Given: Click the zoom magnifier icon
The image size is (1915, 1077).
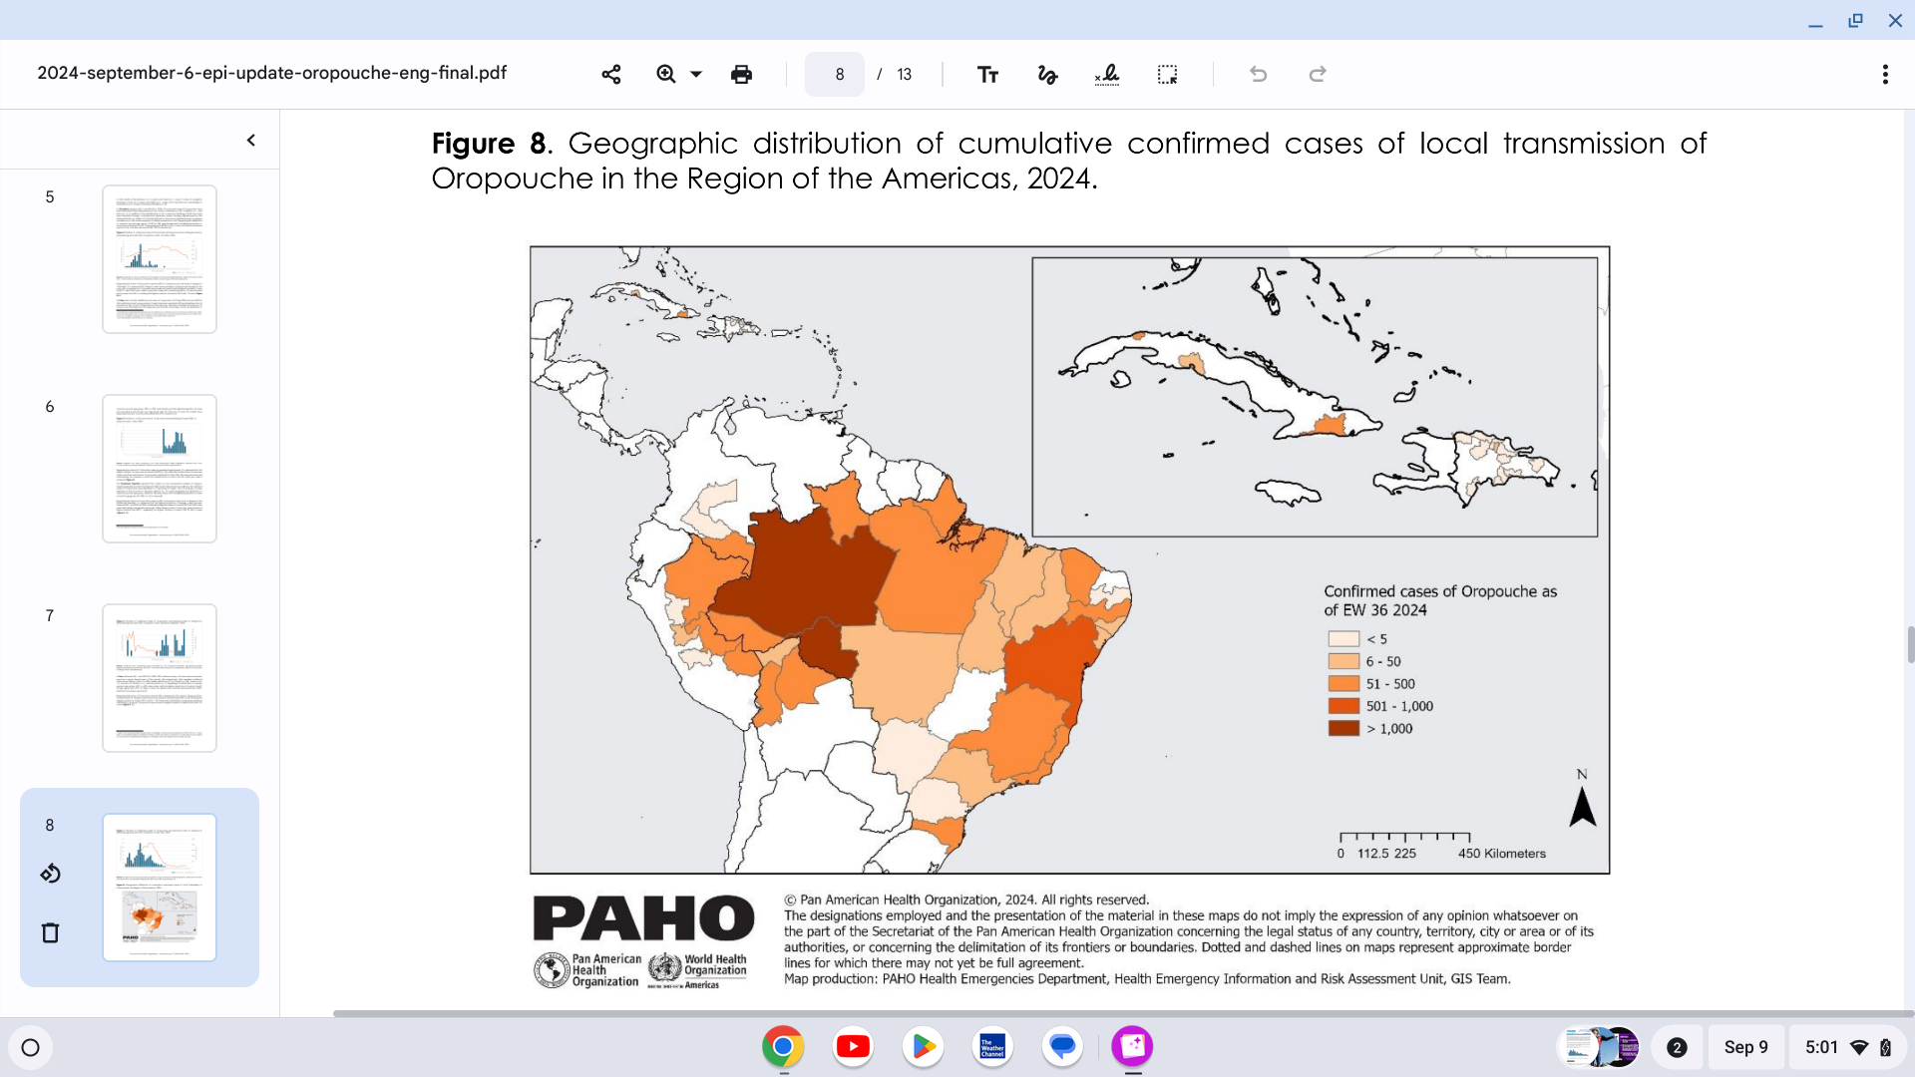Looking at the screenshot, I should (x=666, y=74).
